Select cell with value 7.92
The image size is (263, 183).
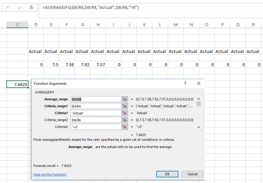[x=82, y=65]
